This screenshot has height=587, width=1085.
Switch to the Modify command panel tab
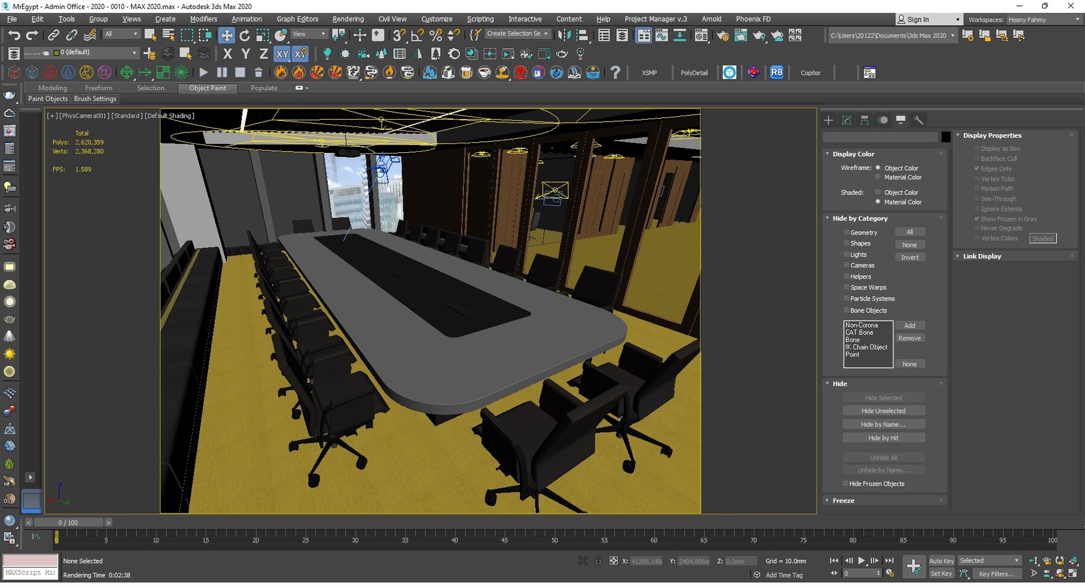(x=846, y=120)
